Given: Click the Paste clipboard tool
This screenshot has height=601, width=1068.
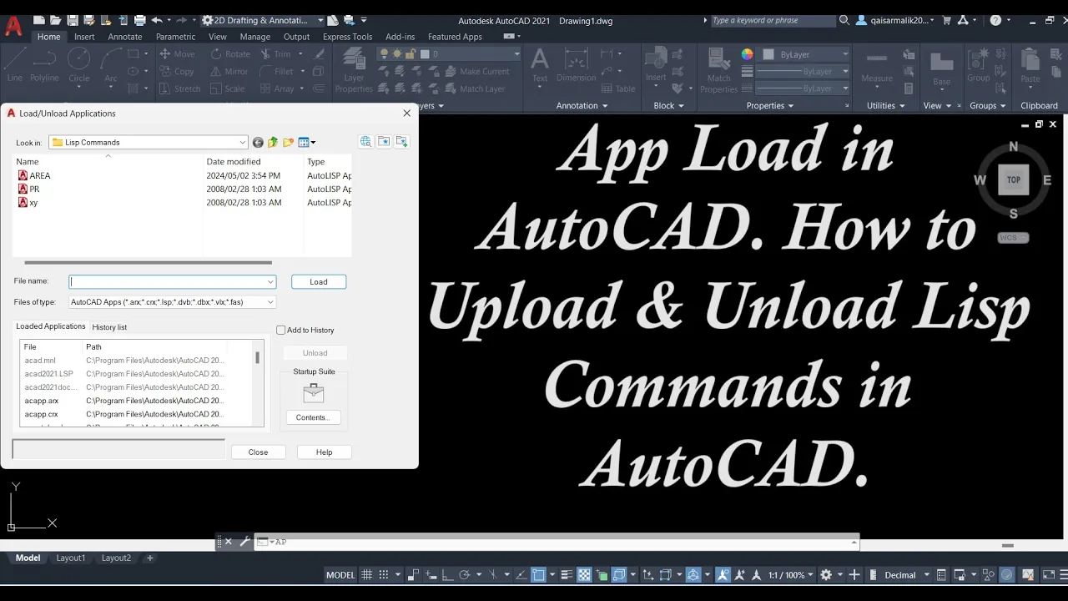Looking at the screenshot, I should tap(1030, 66).
